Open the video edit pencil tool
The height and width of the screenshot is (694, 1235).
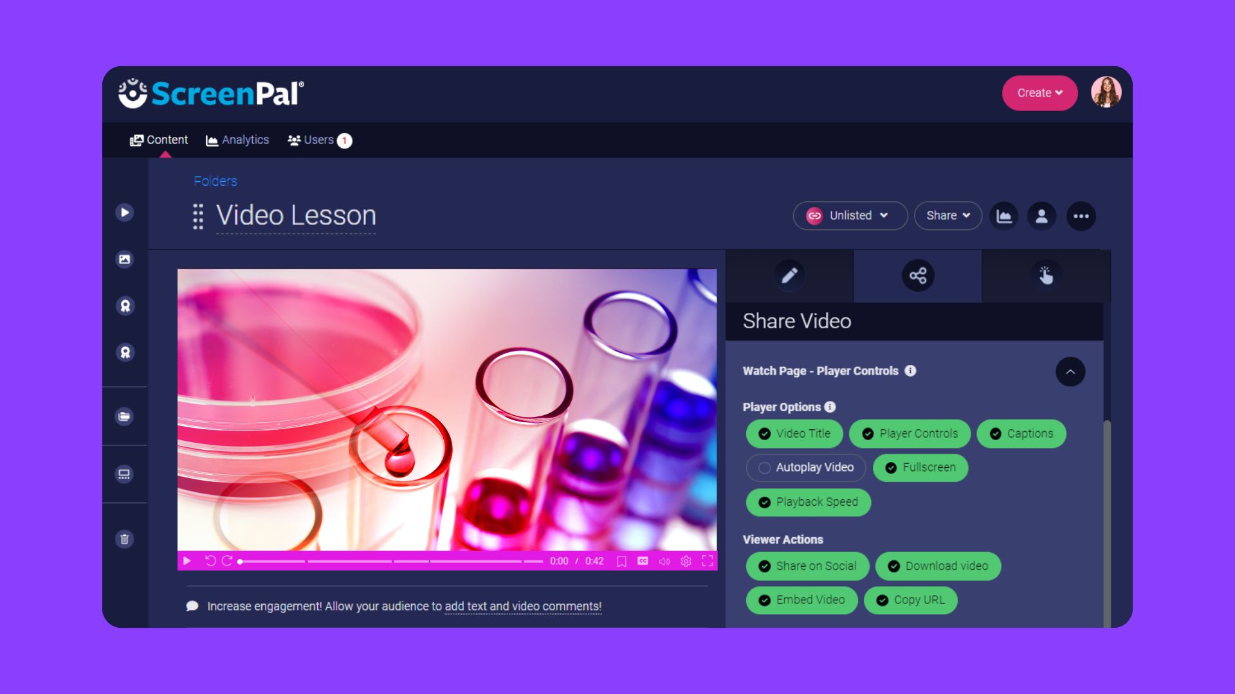[x=788, y=274]
